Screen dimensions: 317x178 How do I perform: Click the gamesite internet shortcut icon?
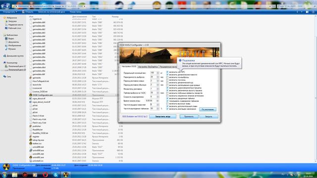(31, 78)
